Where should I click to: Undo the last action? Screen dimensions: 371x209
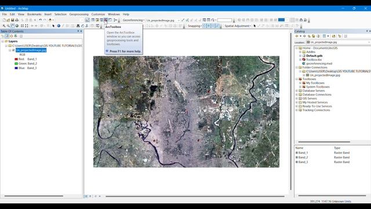[x=41, y=20]
